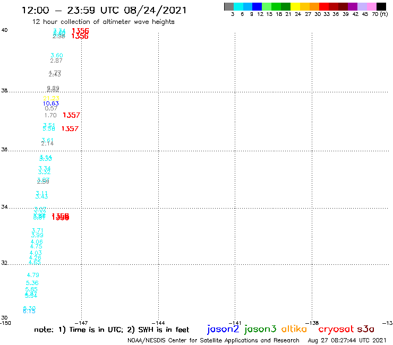
Task: Click the red '1357' time beside 1.70
Action: pos(72,115)
